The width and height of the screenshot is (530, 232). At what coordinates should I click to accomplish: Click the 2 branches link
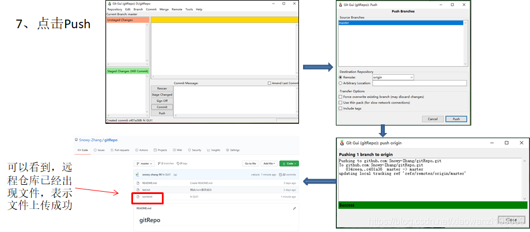165,163
